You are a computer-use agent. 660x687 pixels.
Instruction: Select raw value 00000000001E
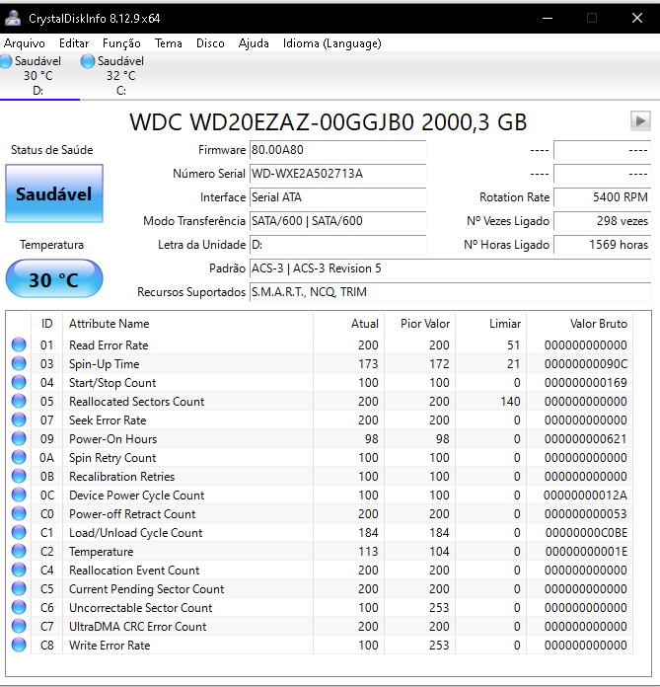(x=586, y=552)
